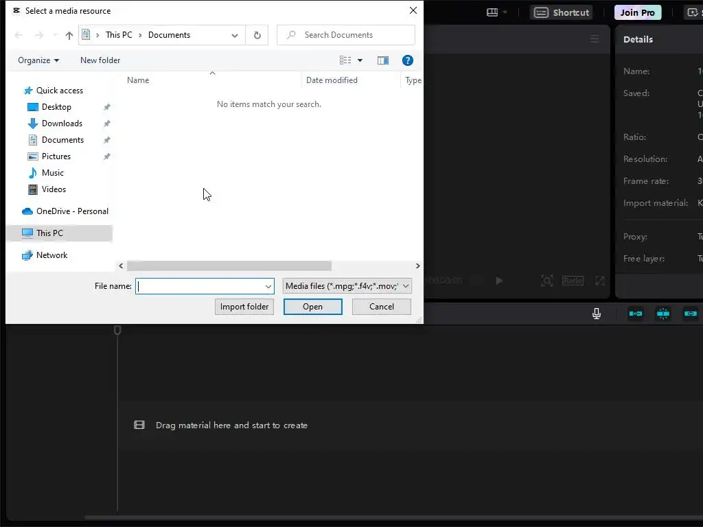Open Videos in navigation pane
The image size is (703, 527).
tap(54, 189)
